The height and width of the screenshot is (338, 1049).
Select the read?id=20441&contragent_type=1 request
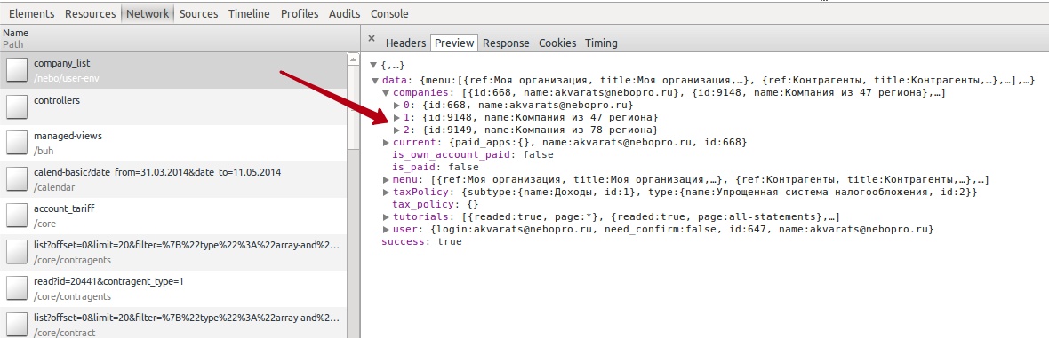pos(173,288)
